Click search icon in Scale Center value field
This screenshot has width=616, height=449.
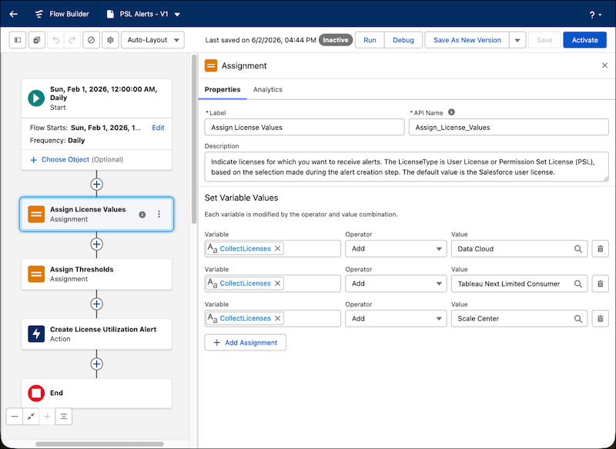[578, 318]
